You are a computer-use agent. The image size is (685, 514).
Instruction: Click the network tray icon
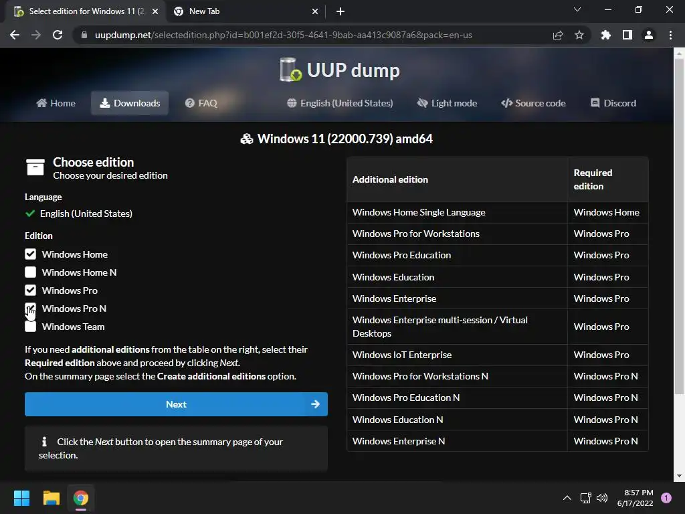click(585, 498)
